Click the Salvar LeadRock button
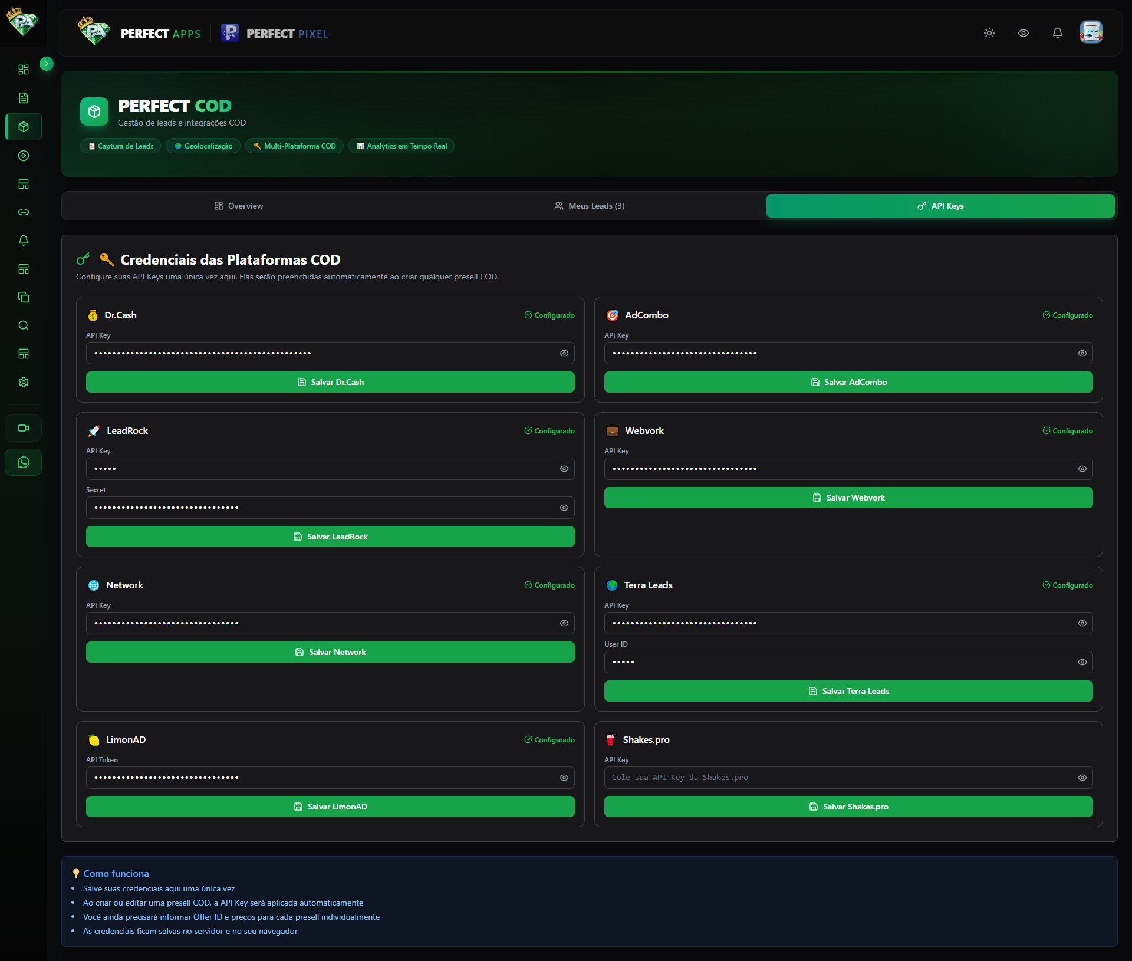Viewport: 1132px width, 961px height. tap(330, 537)
